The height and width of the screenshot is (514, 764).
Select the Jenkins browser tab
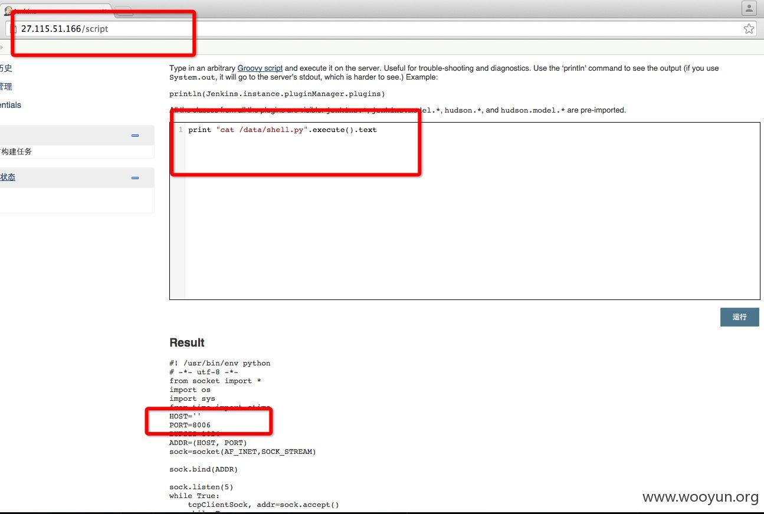click(x=56, y=11)
